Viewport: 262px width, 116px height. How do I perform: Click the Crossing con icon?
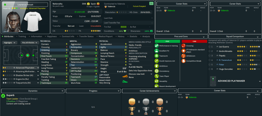pos(183,46)
